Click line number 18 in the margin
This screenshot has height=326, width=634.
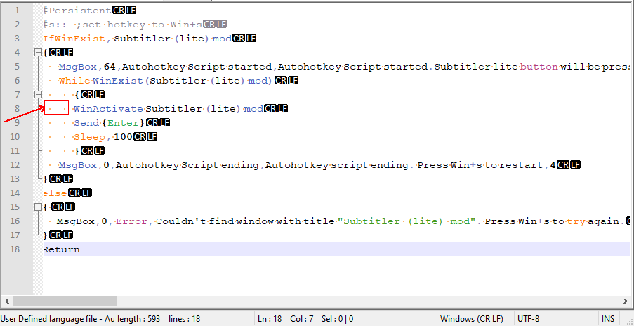(x=15, y=249)
